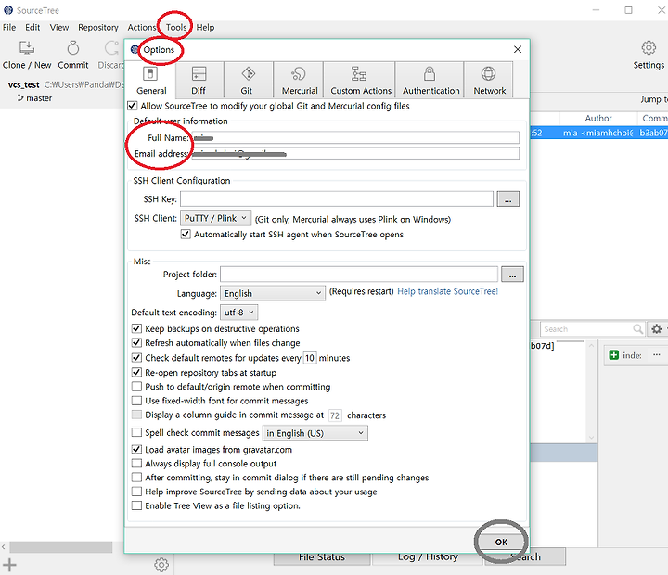Enable stay in commit dialog after committing

coord(136,477)
